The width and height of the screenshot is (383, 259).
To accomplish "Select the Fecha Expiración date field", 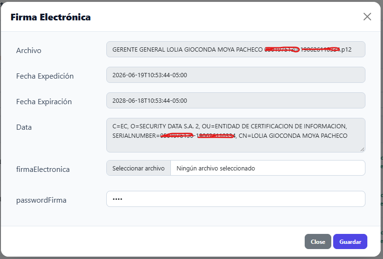I will (x=236, y=100).
